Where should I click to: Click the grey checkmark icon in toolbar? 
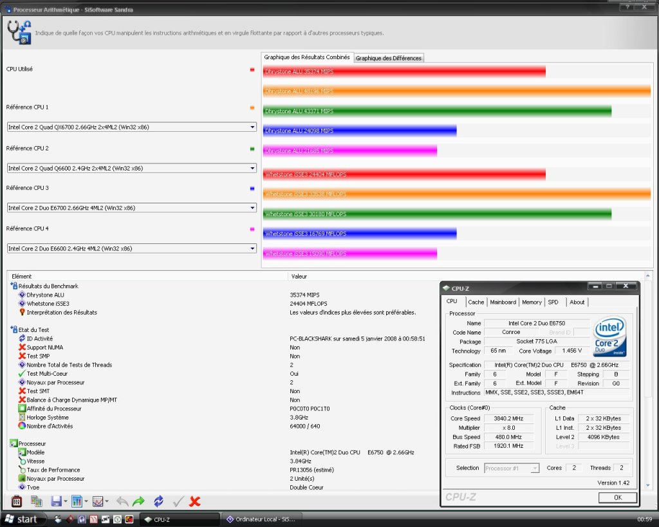(x=178, y=501)
